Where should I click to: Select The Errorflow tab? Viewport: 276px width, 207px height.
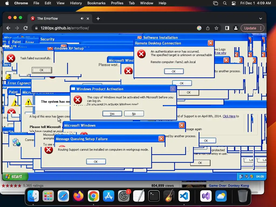click(60, 19)
